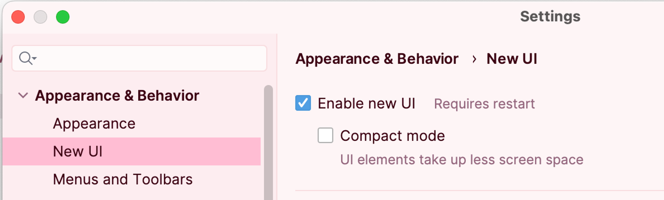This screenshot has height=200, width=664.
Task: Click the sidebar vertical scrollbar
Action: [268, 142]
